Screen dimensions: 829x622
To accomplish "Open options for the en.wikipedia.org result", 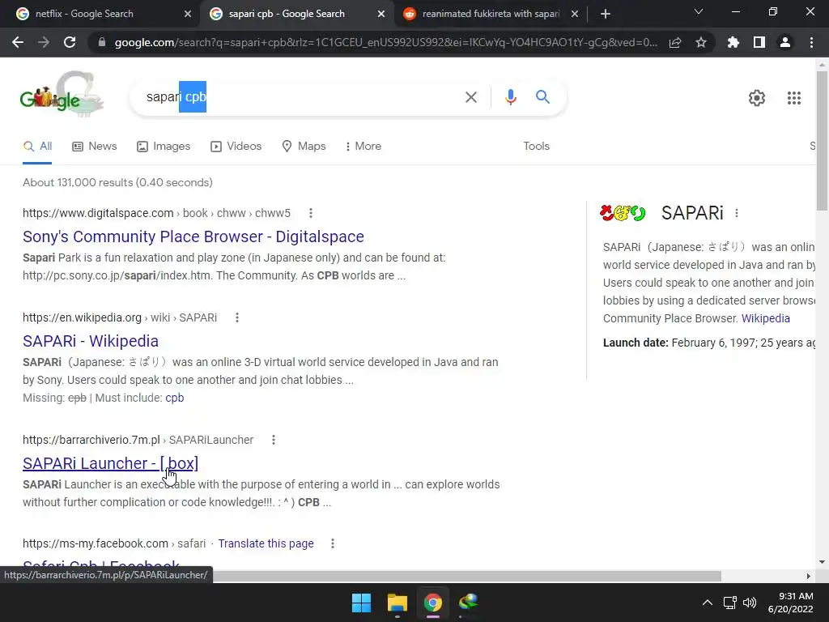I will pyautogui.click(x=237, y=317).
